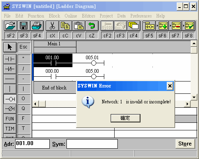This screenshot has width=199, height=159.
Task: Confirm the SYSWIN Error dialog
Action: 125,118
